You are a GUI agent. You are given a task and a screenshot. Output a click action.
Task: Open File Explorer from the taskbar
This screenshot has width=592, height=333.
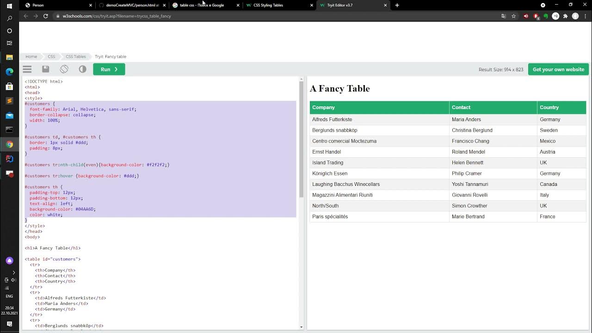[9, 57]
